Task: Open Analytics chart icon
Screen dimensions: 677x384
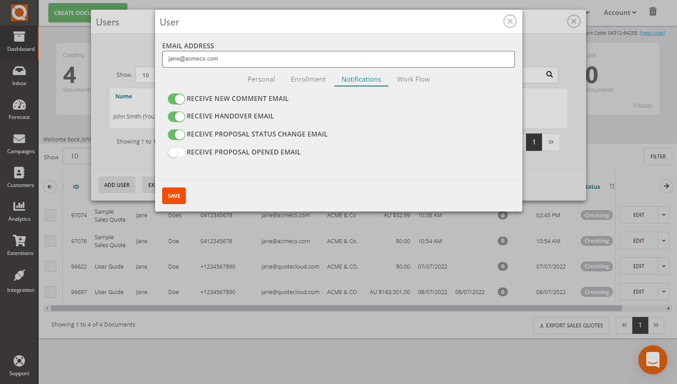Action: 19,206
